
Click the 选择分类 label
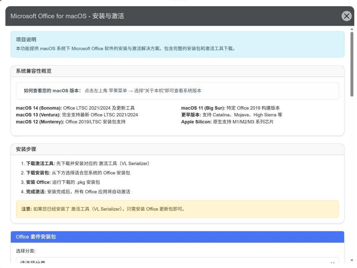(x=26, y=251)
